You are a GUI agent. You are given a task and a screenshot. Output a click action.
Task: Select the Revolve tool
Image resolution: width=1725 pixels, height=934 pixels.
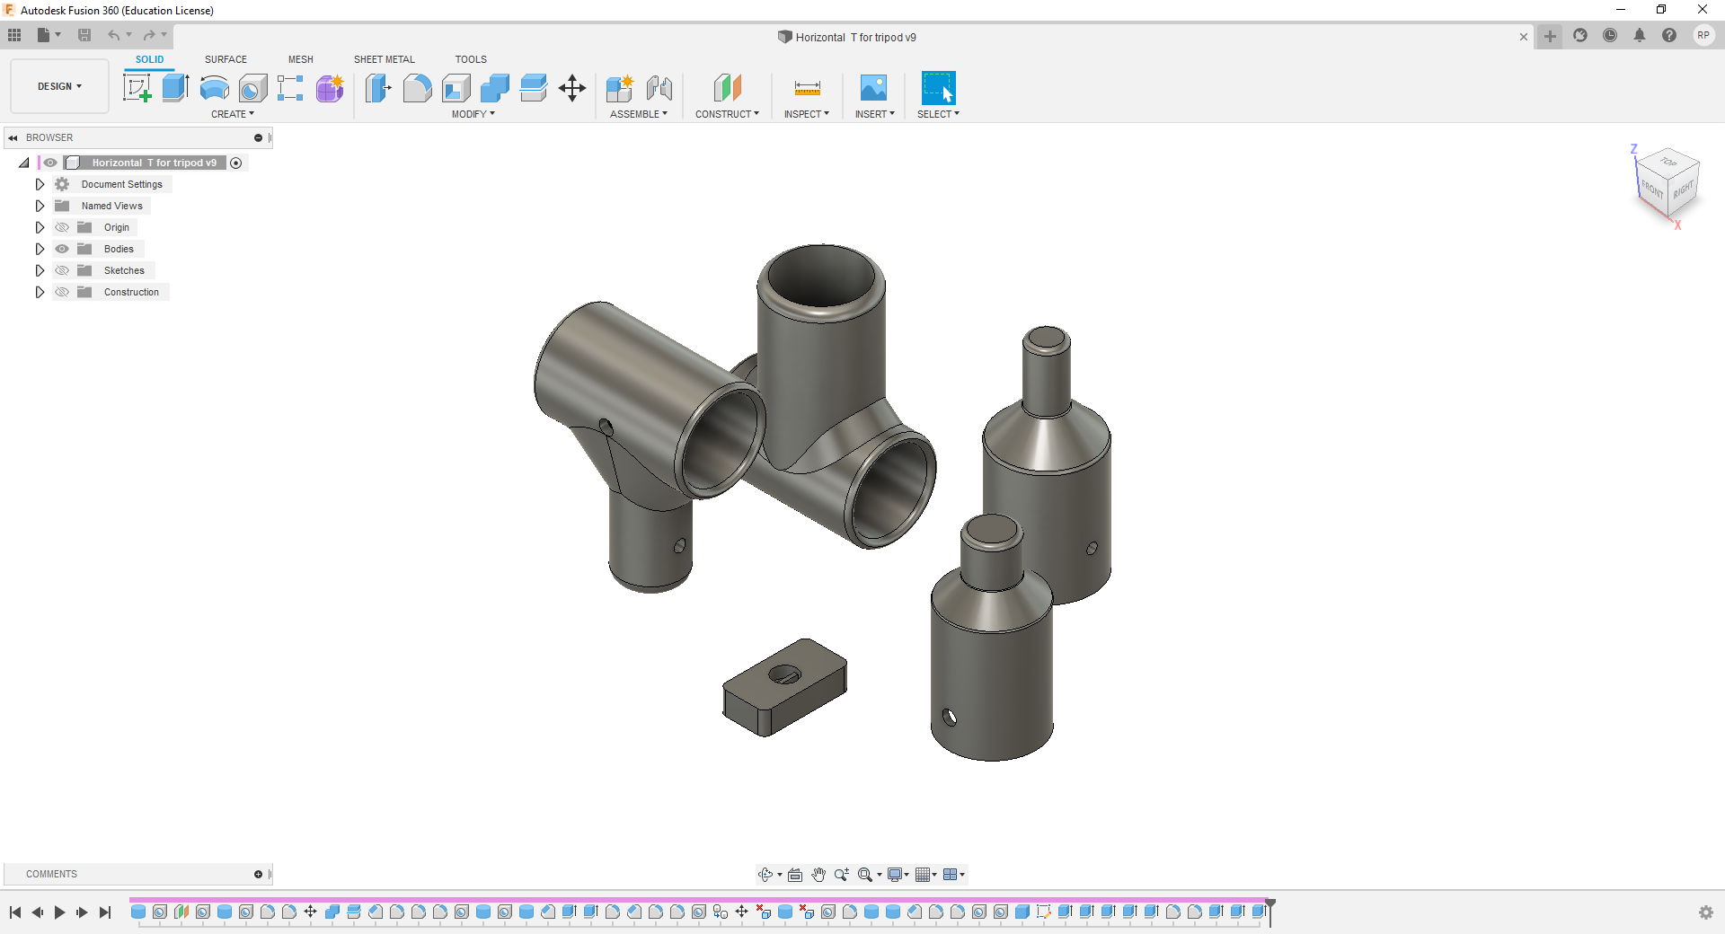click(x=214, y=88)
